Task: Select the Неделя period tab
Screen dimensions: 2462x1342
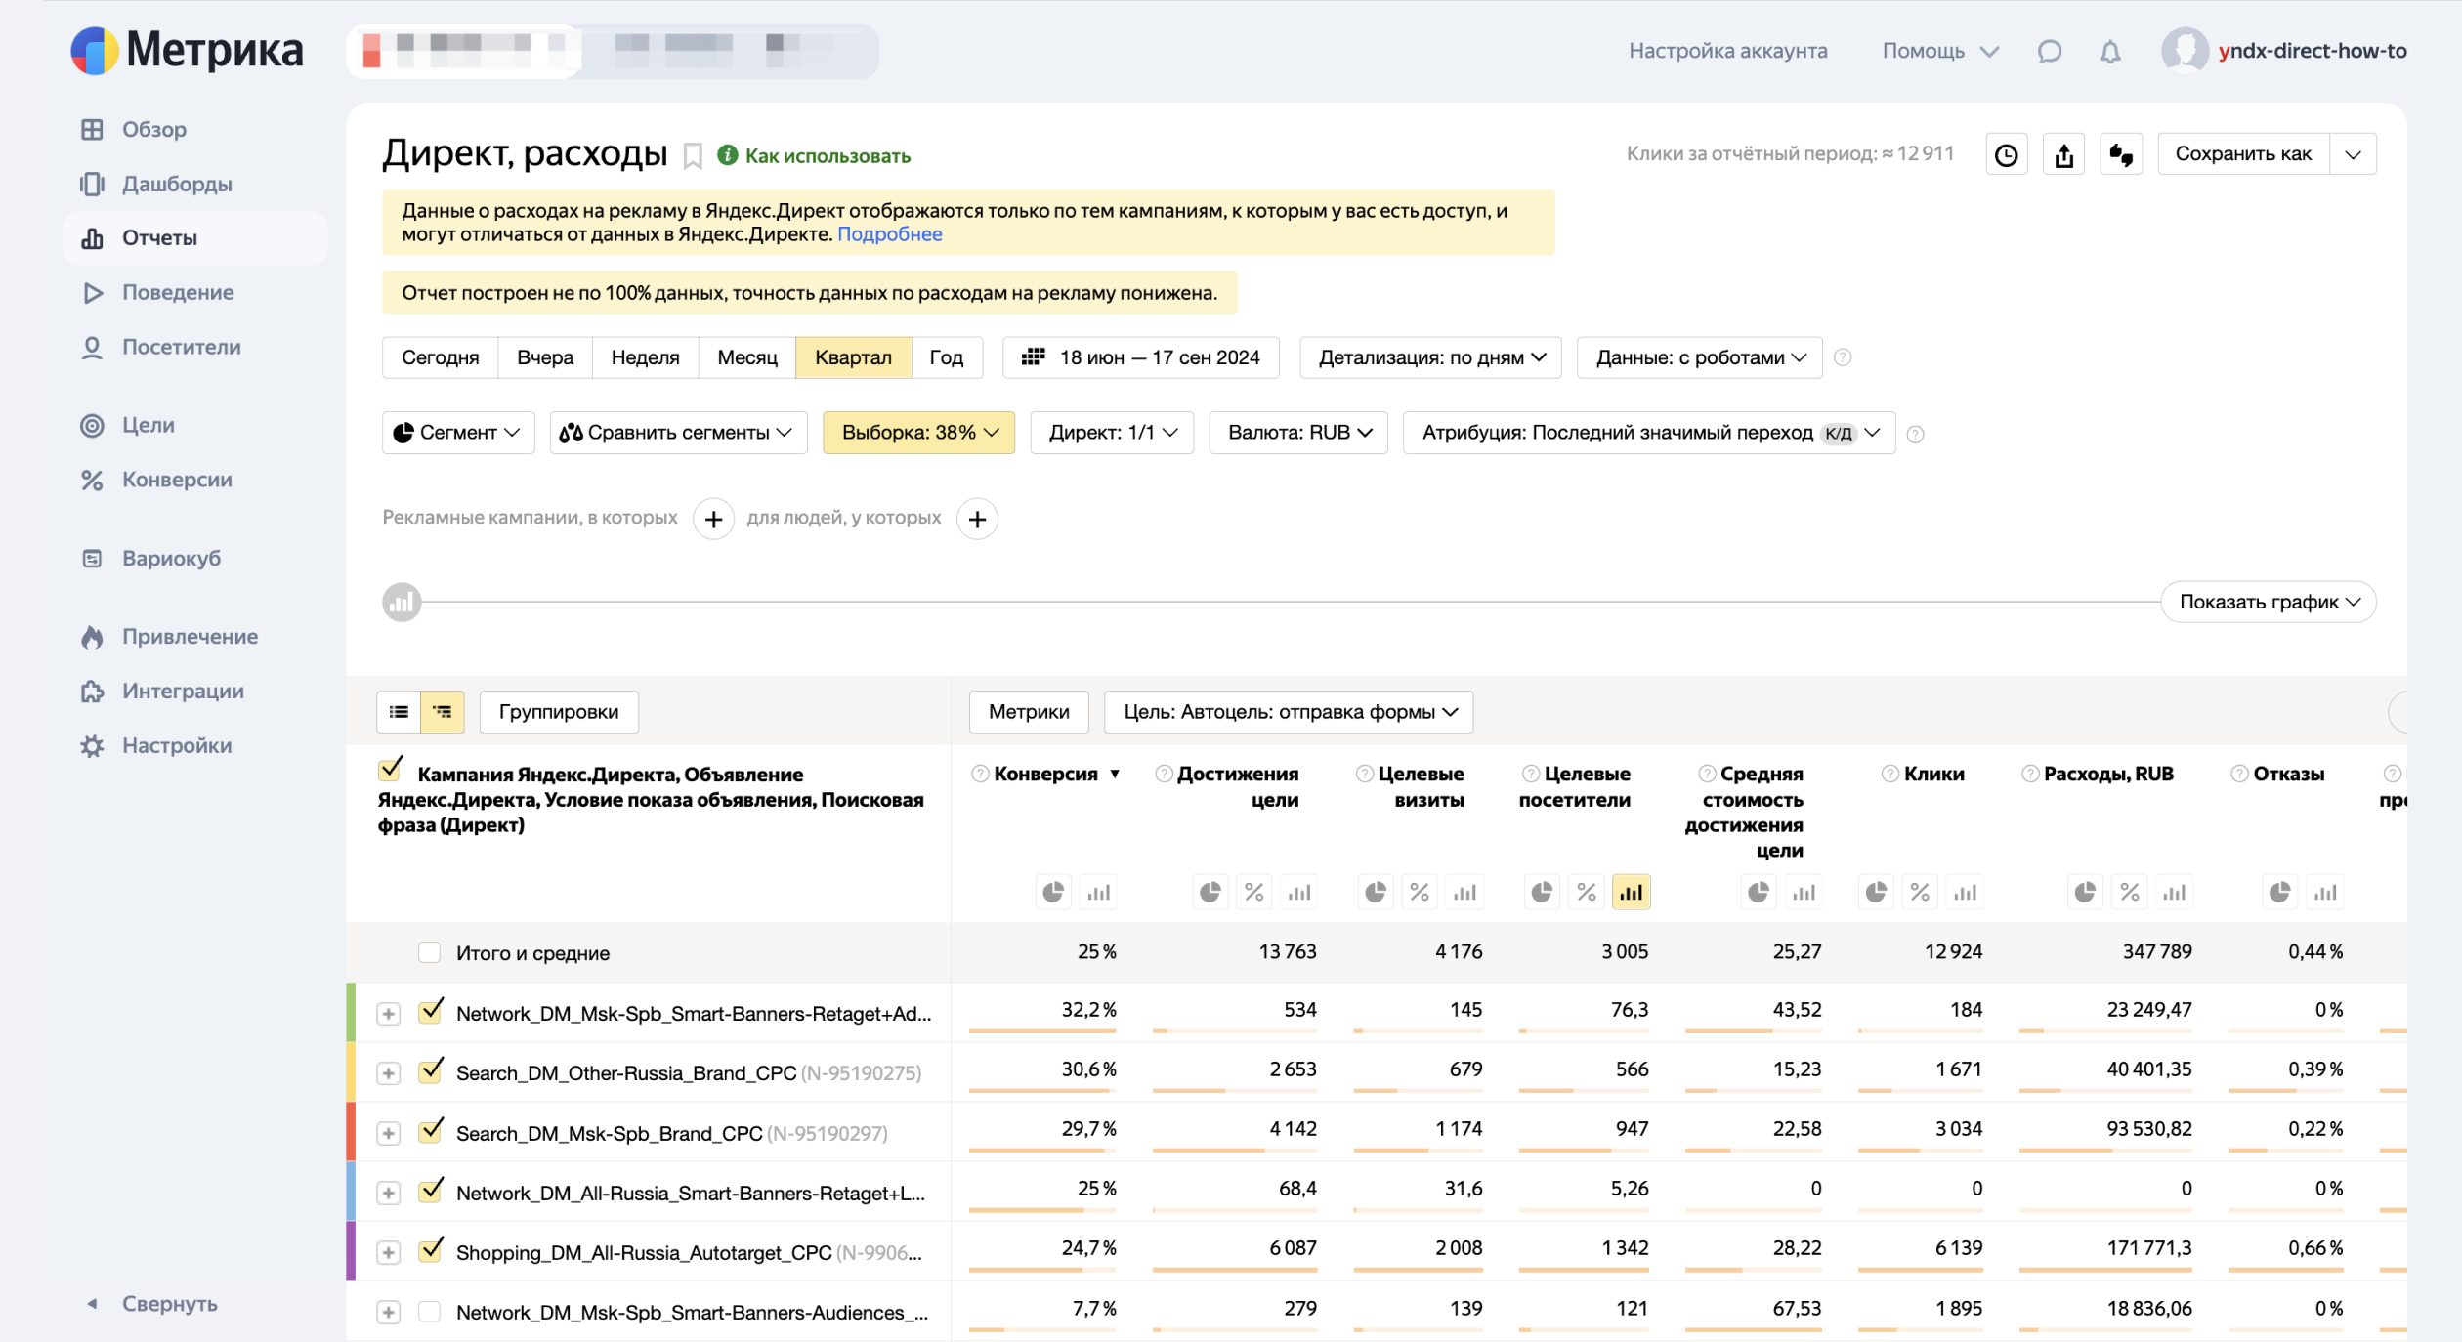Action: coord(645,357)
